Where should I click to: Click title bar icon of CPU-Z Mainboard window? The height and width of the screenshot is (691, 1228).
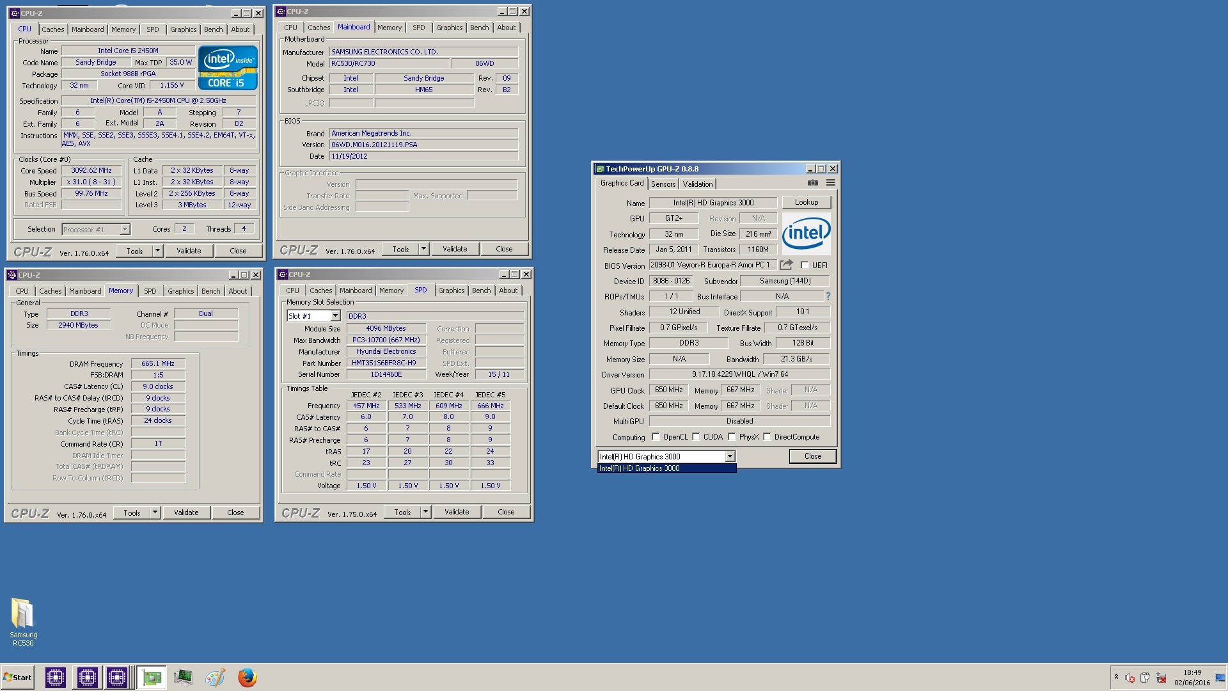[281, 12]
